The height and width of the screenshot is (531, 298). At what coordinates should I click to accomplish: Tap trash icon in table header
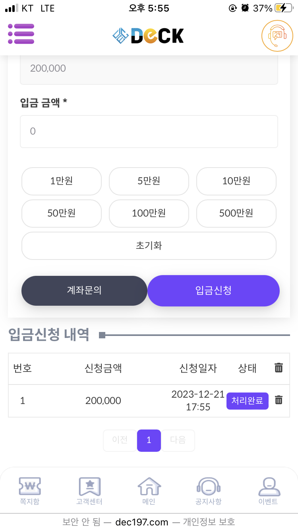click(279, 368)
